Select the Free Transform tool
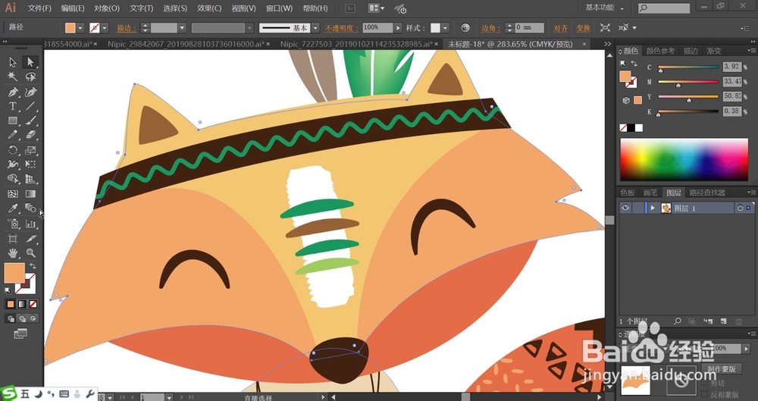Image resolution: width=758 pixels, height=401 pixels. (x=30, y=164)
